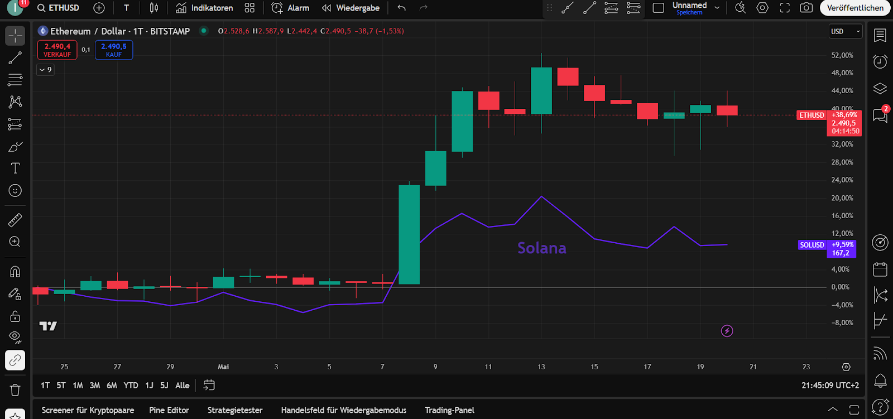Viewport: 893px width, 419px height.
Task: Open the time axis settings gear
Action: click(x=846, y=367)
